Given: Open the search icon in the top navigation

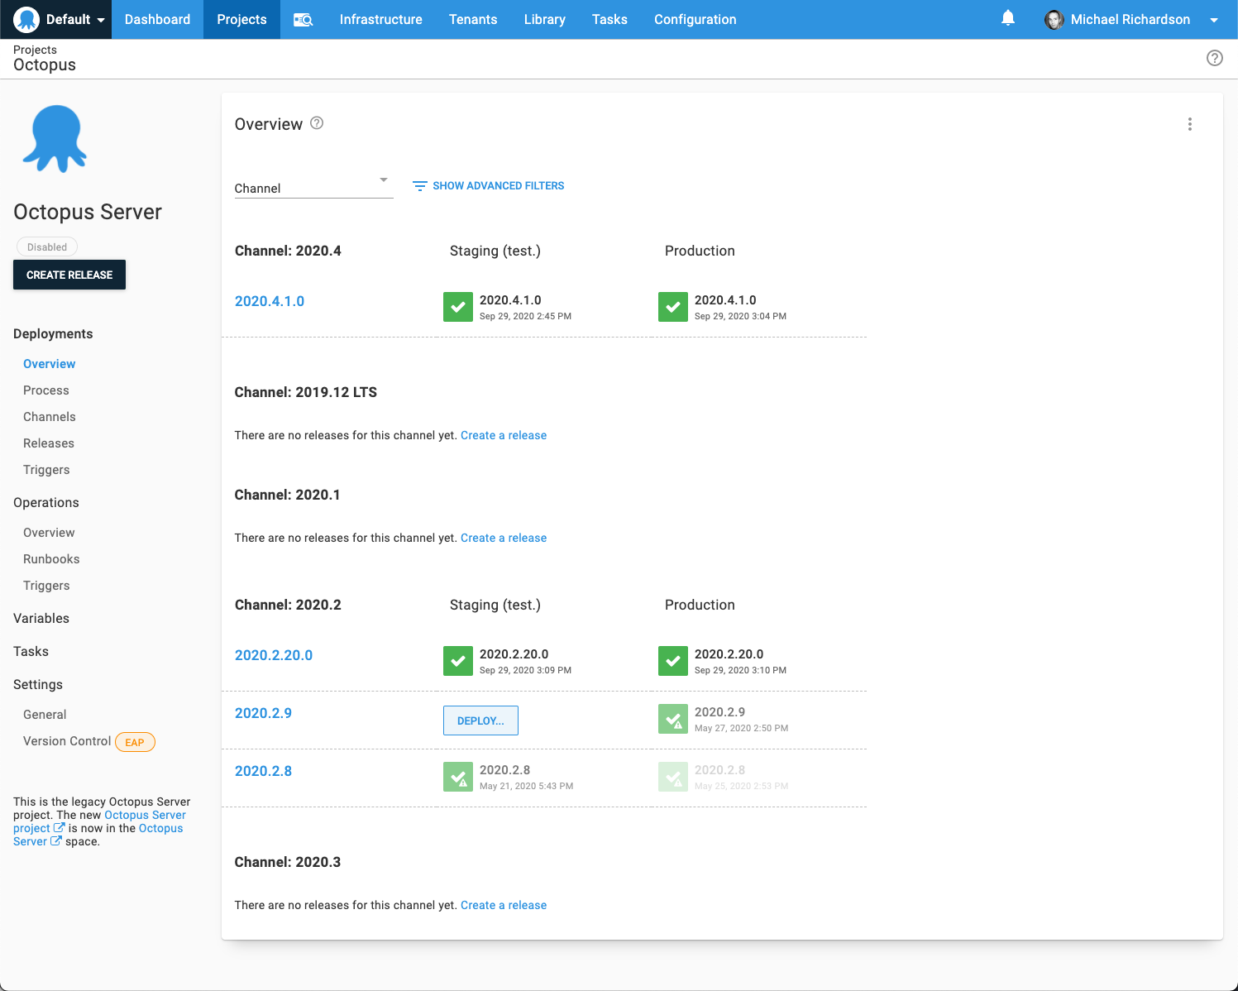Looking at the screenshot, I should pos(303,19).
